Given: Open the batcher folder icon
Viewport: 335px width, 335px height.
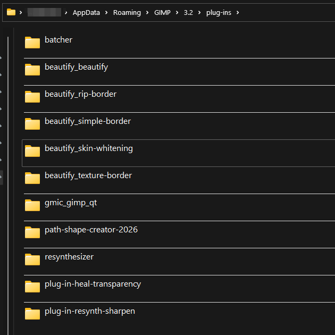Looking at the screenshot, I should click(x=32, y=43).
